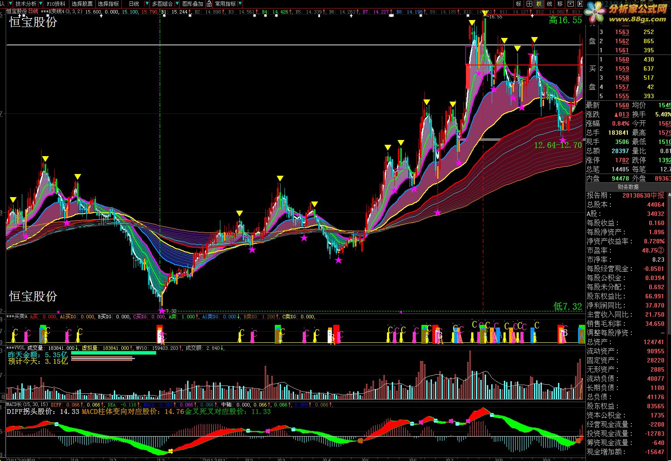Click the 每股收益 value 0.160

point(657,223)
